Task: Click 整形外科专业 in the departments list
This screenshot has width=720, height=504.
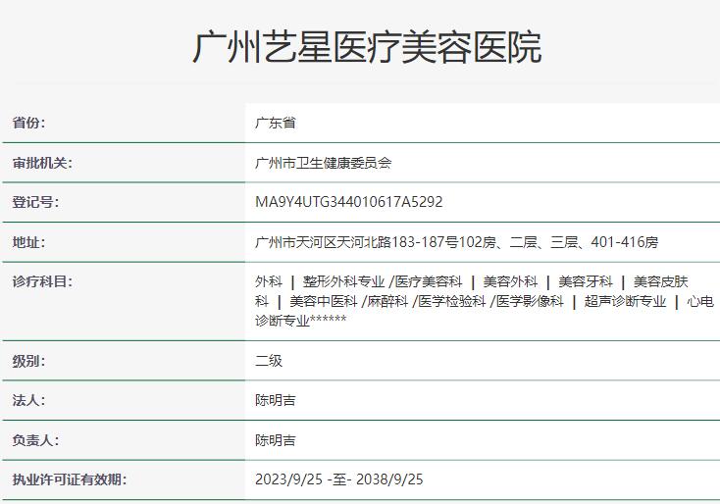Action: coord(343,281)
